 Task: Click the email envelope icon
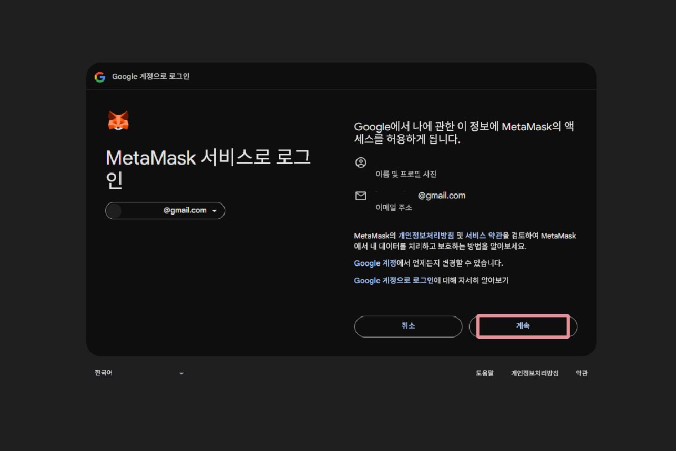[361, 196]
